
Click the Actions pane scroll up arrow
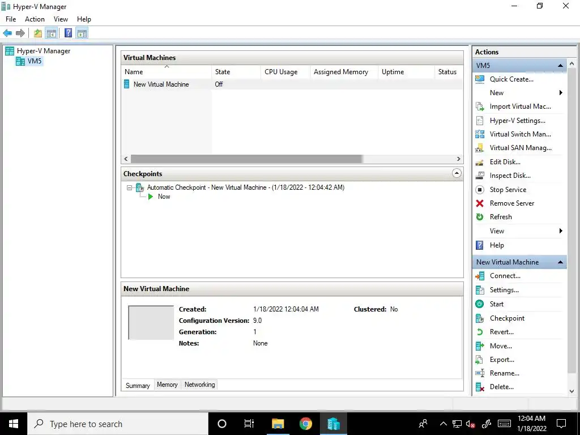tap(572, 64)
